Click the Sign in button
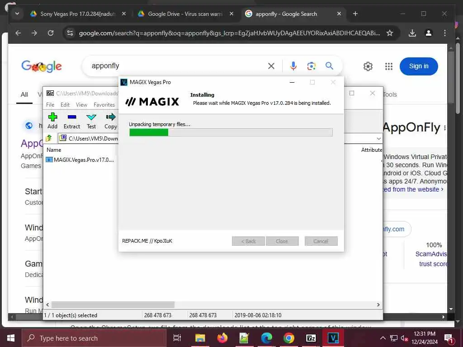This screenshot has width=463, height=347. (419, 66)
